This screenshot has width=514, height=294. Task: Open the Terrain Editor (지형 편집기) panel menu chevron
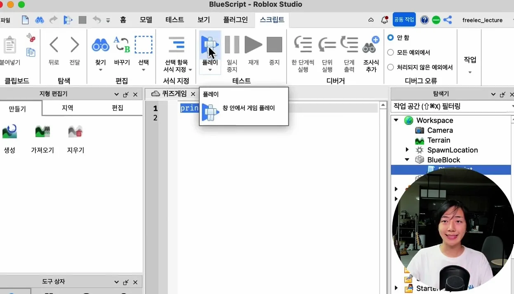pyautogui.click(x=116, y=94)
